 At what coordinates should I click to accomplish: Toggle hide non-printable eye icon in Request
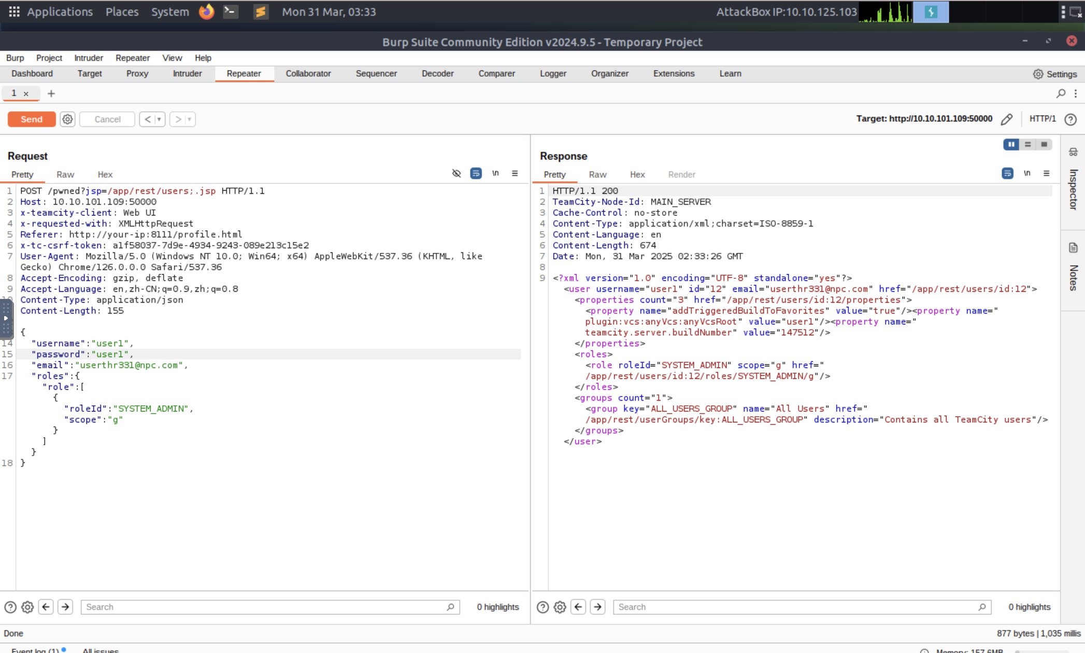tap(456, 173)
